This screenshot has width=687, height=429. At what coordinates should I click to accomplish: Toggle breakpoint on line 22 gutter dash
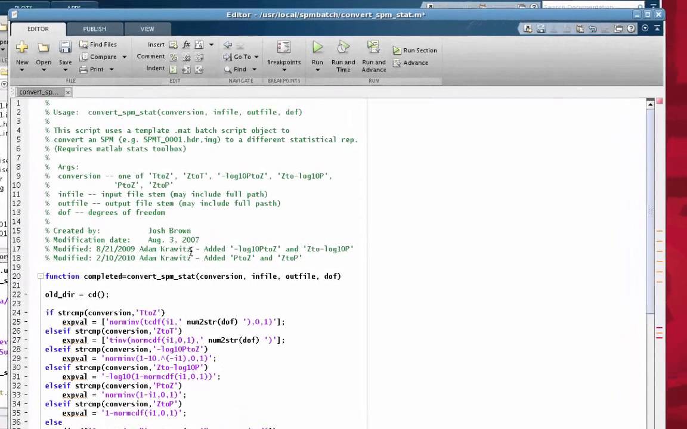26,294
